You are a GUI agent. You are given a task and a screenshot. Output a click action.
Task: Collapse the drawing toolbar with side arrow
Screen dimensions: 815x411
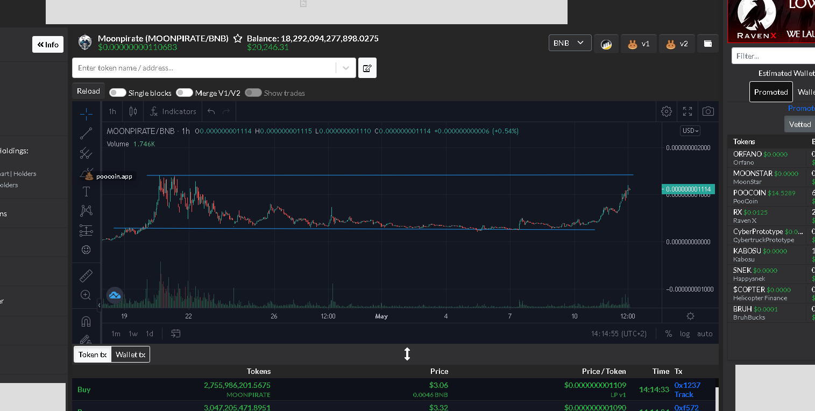[99, 306]
